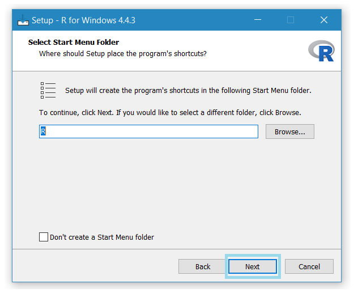Focus the Start Menu folder name field
This screenshot has width=358, height=297.
pyautogui.click(x=148, y=131)
